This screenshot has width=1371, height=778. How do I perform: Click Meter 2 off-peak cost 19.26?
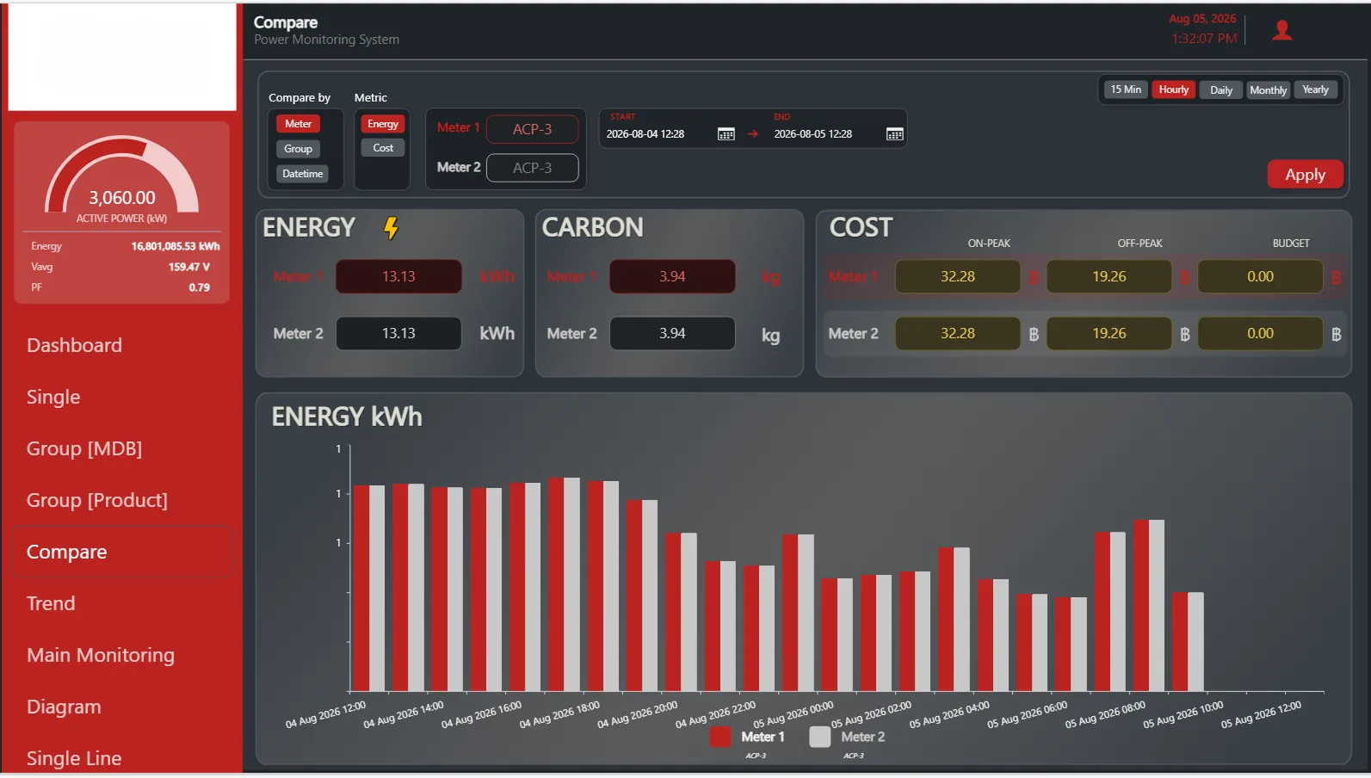coord(1109,333)
